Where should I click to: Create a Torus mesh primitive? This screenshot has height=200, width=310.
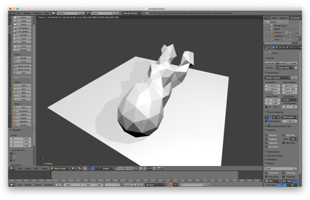[23, 42]
